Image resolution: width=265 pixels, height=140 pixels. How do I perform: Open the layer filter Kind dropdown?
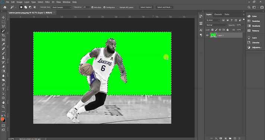click(213, 20)
